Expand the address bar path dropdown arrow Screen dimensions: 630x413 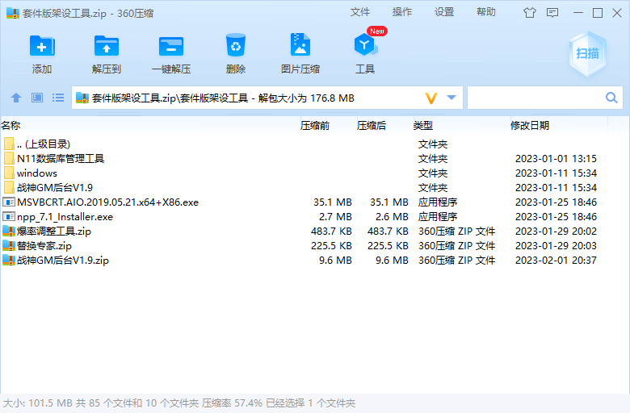tap(451, 98)
